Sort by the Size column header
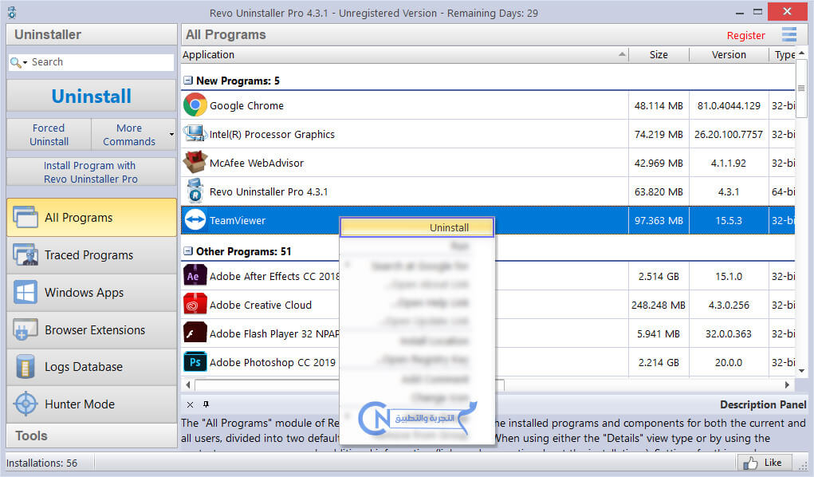This screenshot has width=814, height=477. coord(659,54)
